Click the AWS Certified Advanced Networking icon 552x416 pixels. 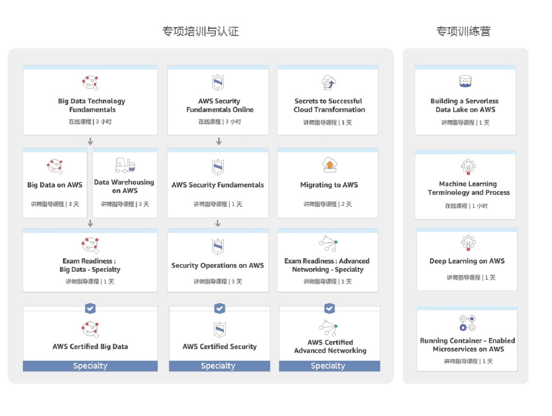coord(328,328)
